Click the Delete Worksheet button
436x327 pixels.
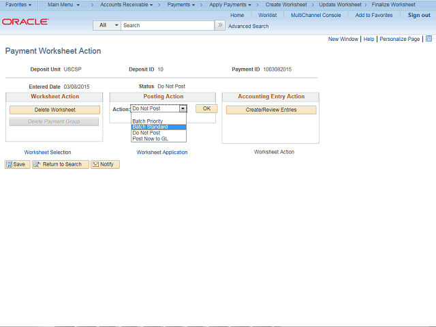tap(54, 110)
